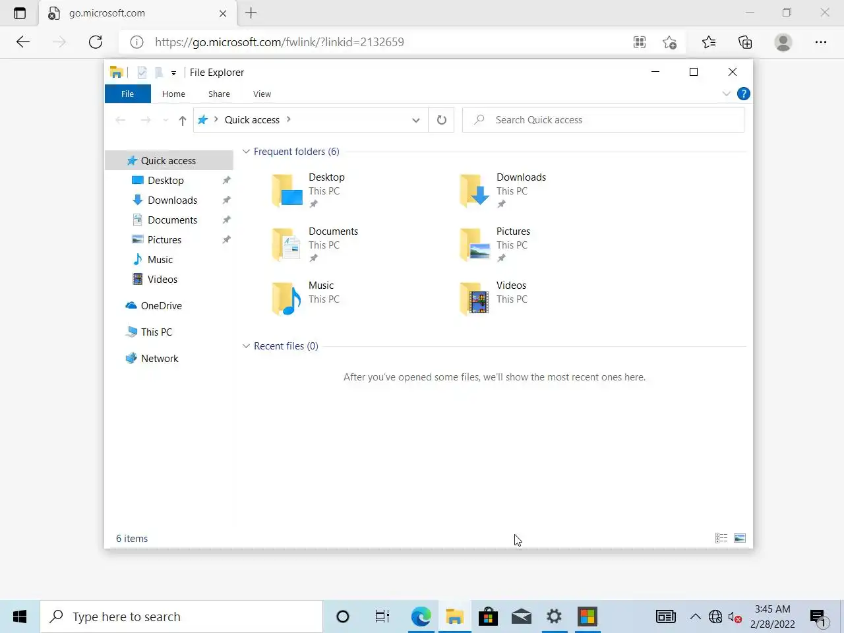Open Settings from the taskbar

point(554,617)
